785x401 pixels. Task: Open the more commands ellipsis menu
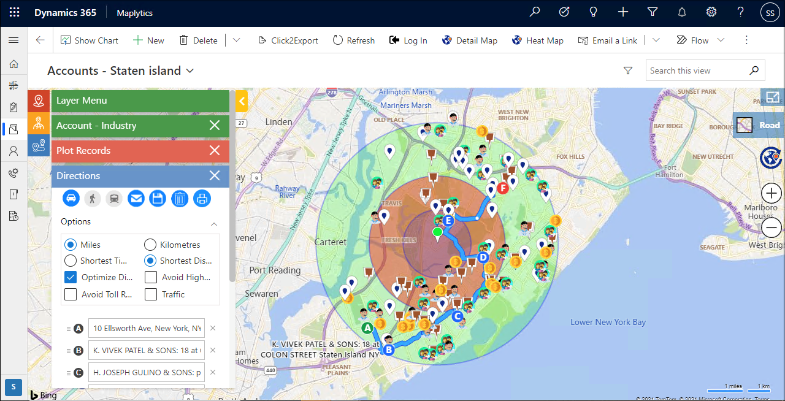(x=746, y=40)
